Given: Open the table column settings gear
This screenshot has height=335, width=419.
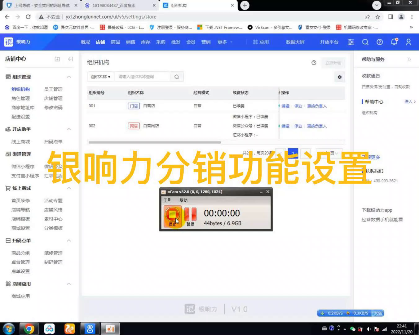Looking at the screenshot, I should click(x=340, y=77).
